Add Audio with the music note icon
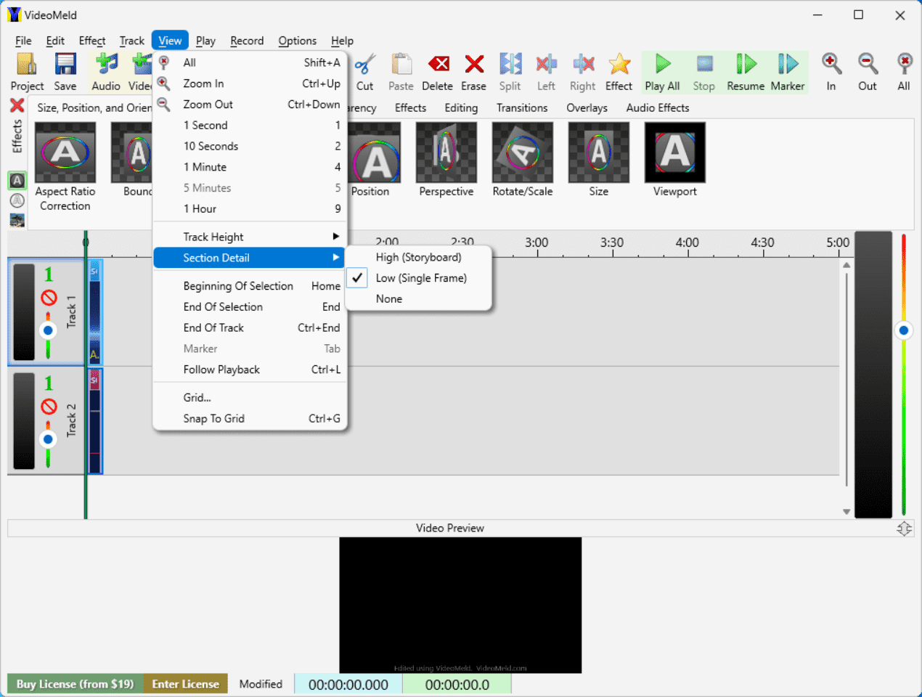The width and height of the screenshot is (922, 697). [106, 72]
